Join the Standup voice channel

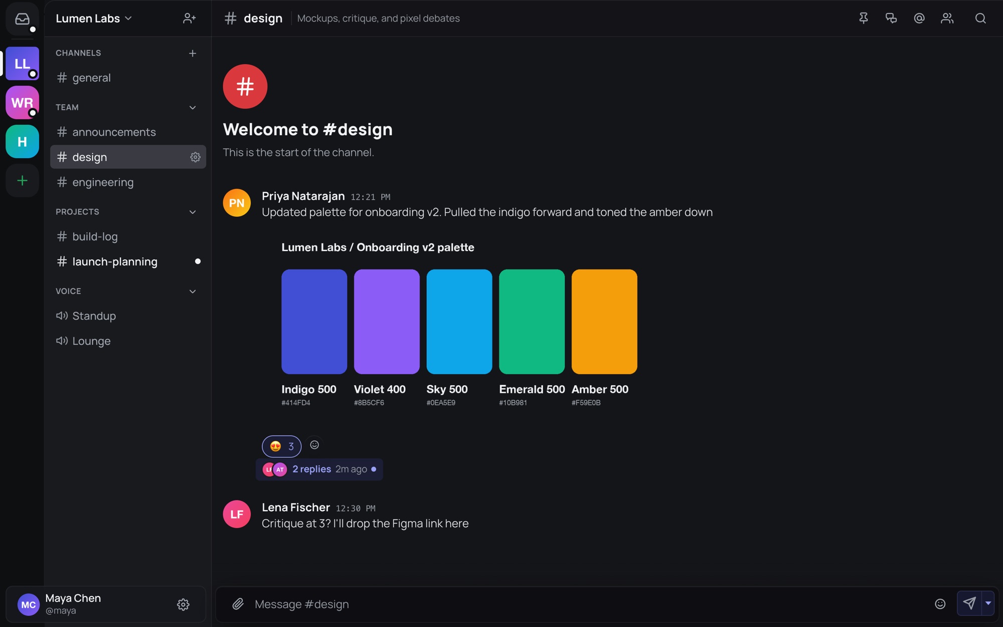[x=128, y=316]
